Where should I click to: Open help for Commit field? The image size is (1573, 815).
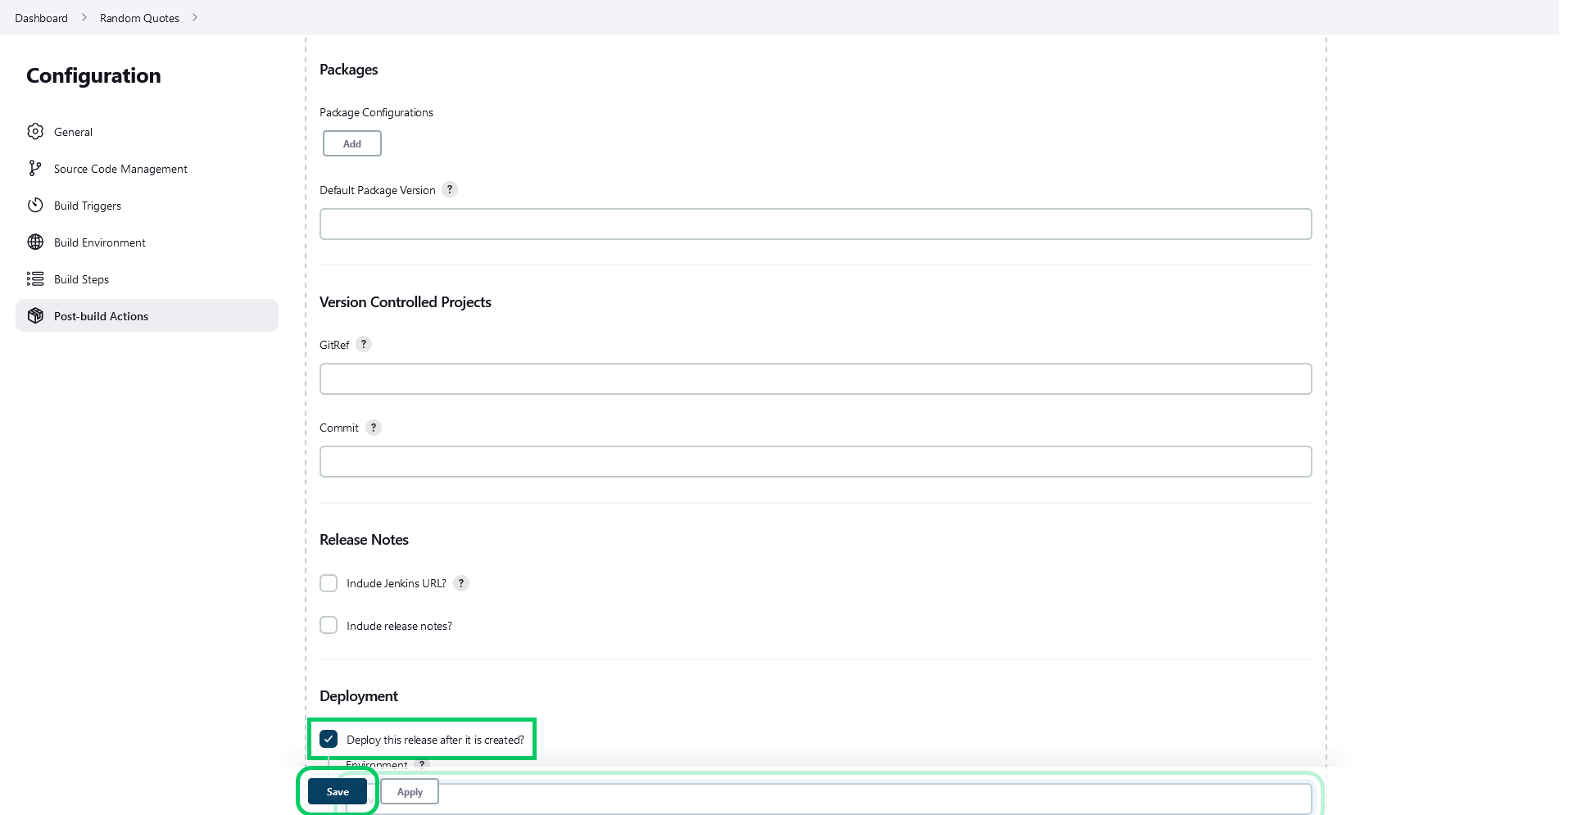(374, 427)
